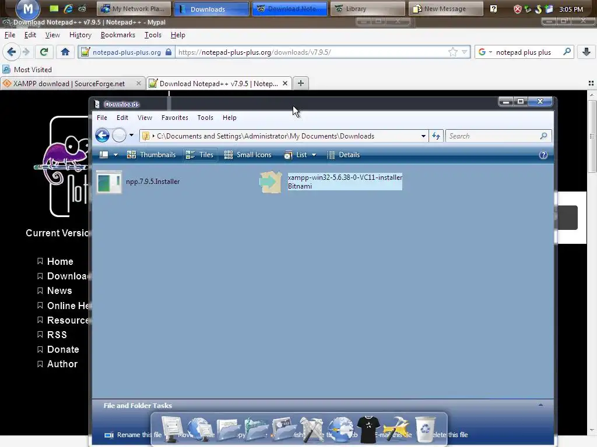Open the computer monitor dock icon
Image resolution: width=597 pixels, height=447 pixels.
(x=172, y=429)
